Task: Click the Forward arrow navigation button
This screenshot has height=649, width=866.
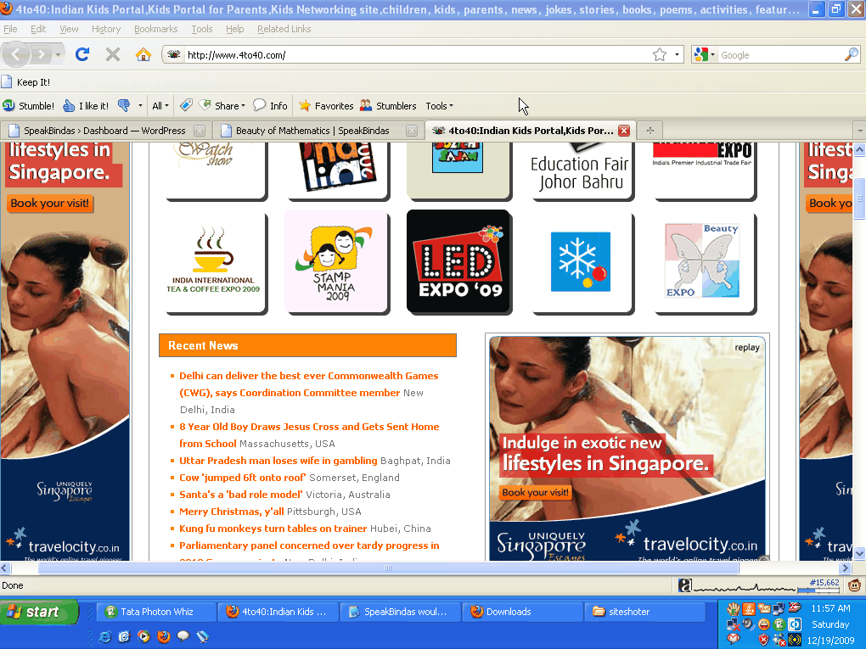Action: click(x=41, y=54)
